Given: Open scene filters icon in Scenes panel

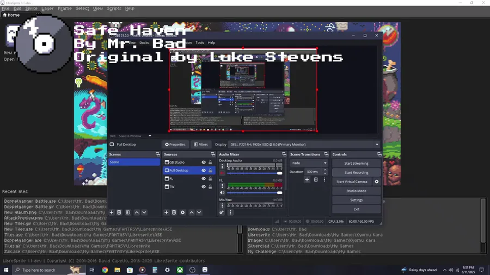Looking at the screenshot, I should [128, 212].
